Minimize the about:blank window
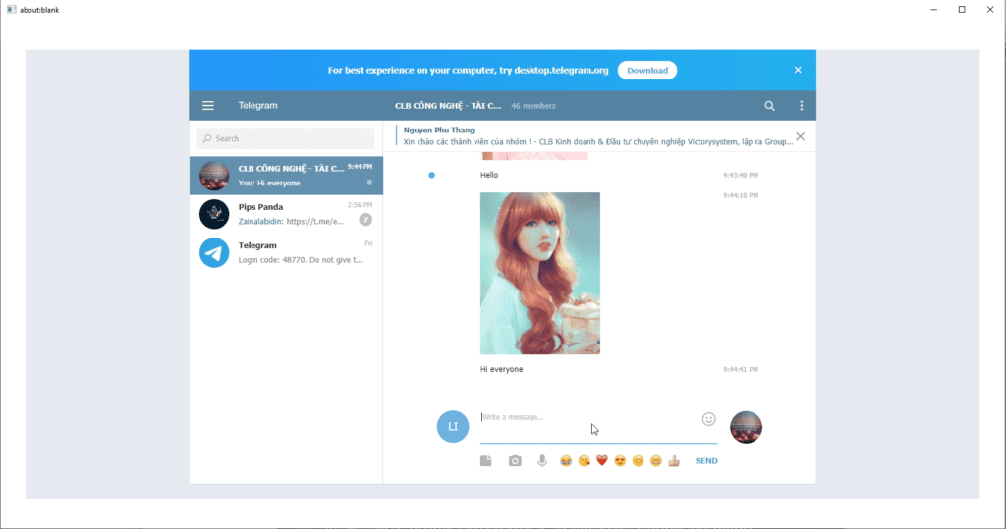This screenshot has height=529, width=1006. coord(933,10)
